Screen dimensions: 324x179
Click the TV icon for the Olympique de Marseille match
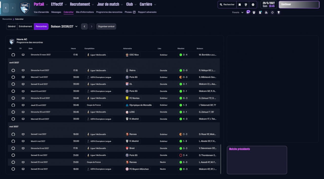[23, 105]
